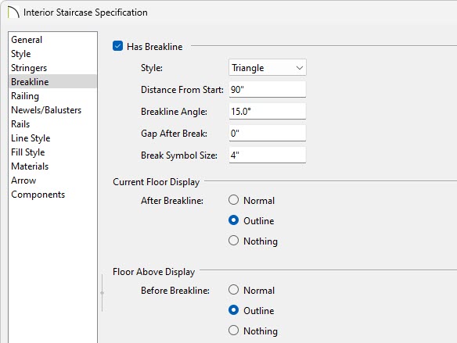This screenshot has width=457, height=343.
Task: Select Normal for Before Breakline
Action: point(233,290)
